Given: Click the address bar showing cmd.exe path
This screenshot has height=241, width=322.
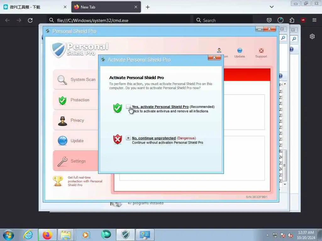Looking at the screenshot, I should [x=119, y=20].
